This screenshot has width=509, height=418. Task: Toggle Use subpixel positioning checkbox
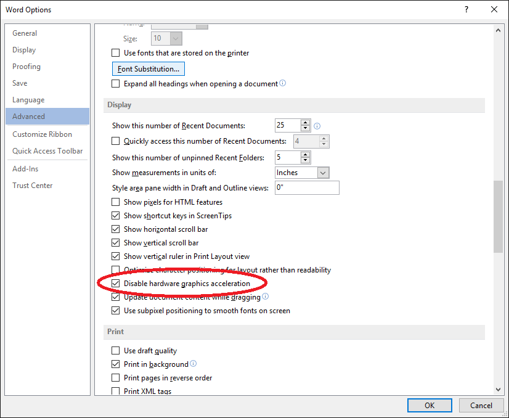(116, 311)
